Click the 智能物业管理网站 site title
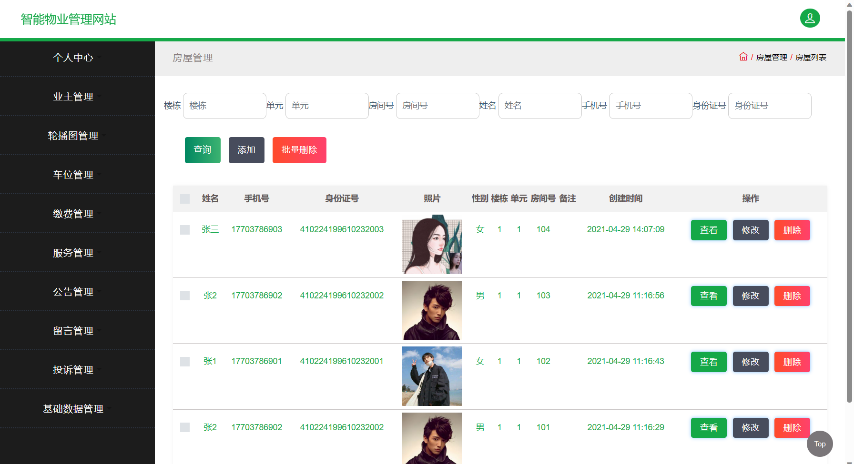The width and height of the screenshot is (854, 464). point(69,19)
